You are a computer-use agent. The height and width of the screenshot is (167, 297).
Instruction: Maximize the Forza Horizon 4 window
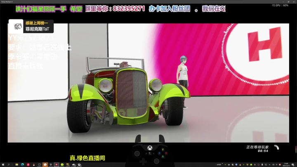click(288, 2)
